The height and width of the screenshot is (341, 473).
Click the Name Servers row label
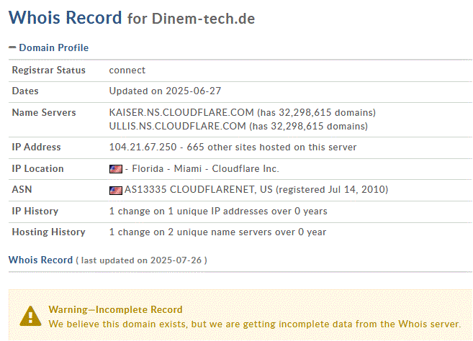[x=43, y=113]
